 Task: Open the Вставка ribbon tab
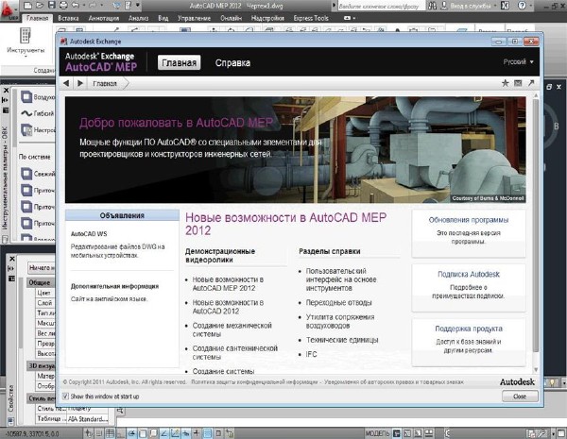[x=68, y=18]
